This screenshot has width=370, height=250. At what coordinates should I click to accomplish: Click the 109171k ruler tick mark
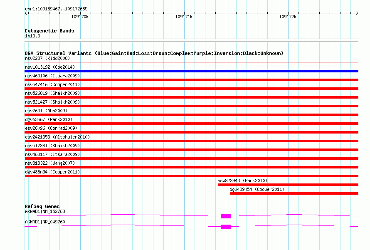click(184, 13)
